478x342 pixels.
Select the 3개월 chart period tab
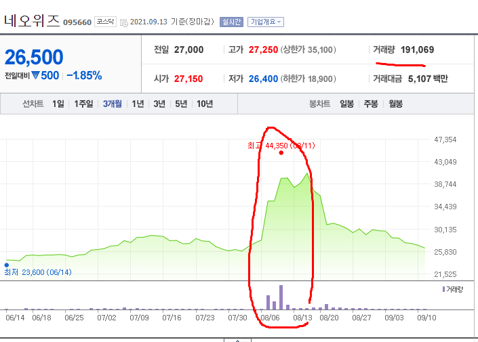pos(112,104)
